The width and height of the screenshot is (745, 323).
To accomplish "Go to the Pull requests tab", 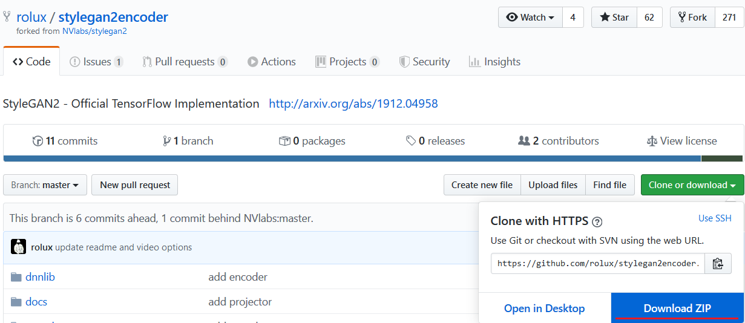I will 185,62.
